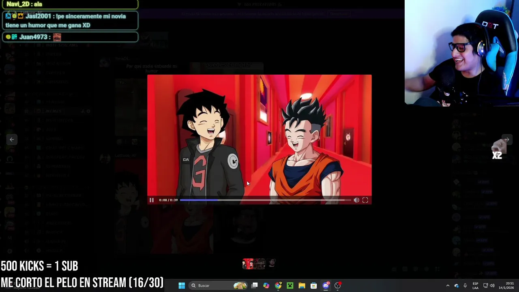
Task: Go to next media with right arrow
Action: (506, 140)
